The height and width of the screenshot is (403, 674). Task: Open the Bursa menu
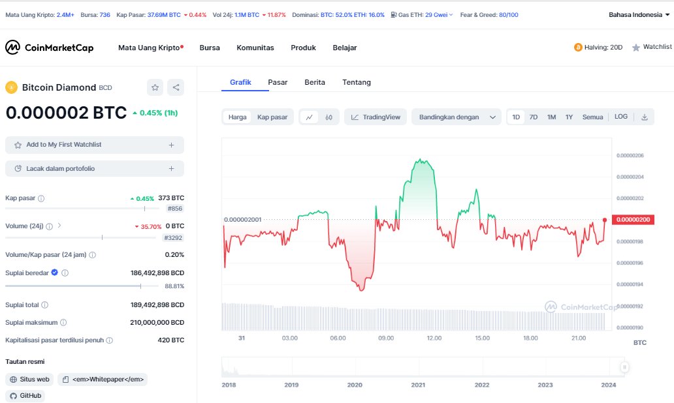(x=210, y=48)
